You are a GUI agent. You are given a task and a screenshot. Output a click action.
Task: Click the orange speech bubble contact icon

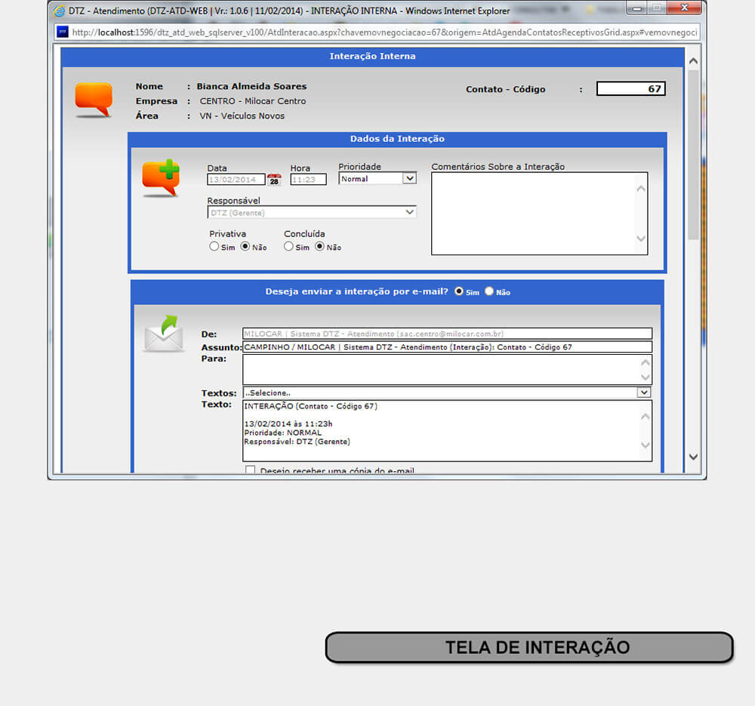click(x=94, y=99)
